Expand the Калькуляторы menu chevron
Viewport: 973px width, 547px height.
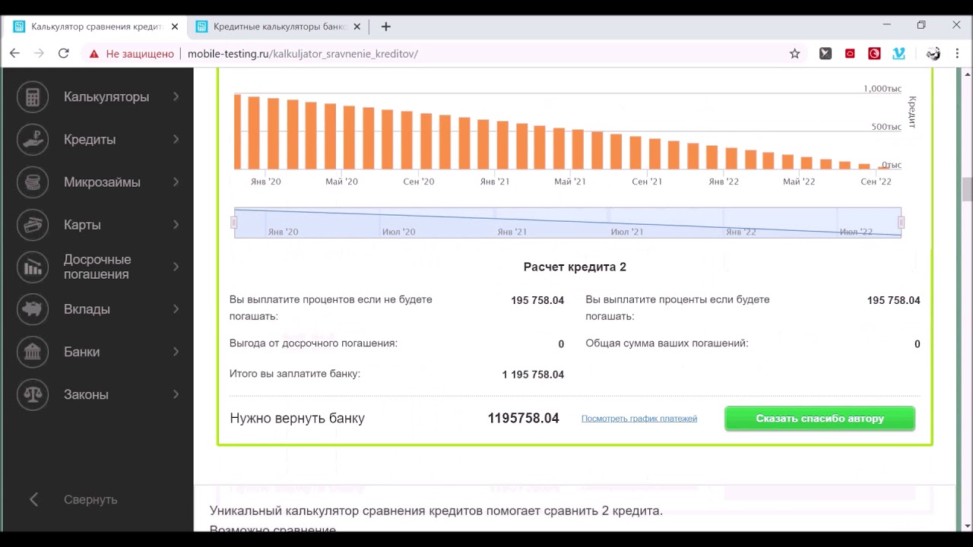pos(176,96)
